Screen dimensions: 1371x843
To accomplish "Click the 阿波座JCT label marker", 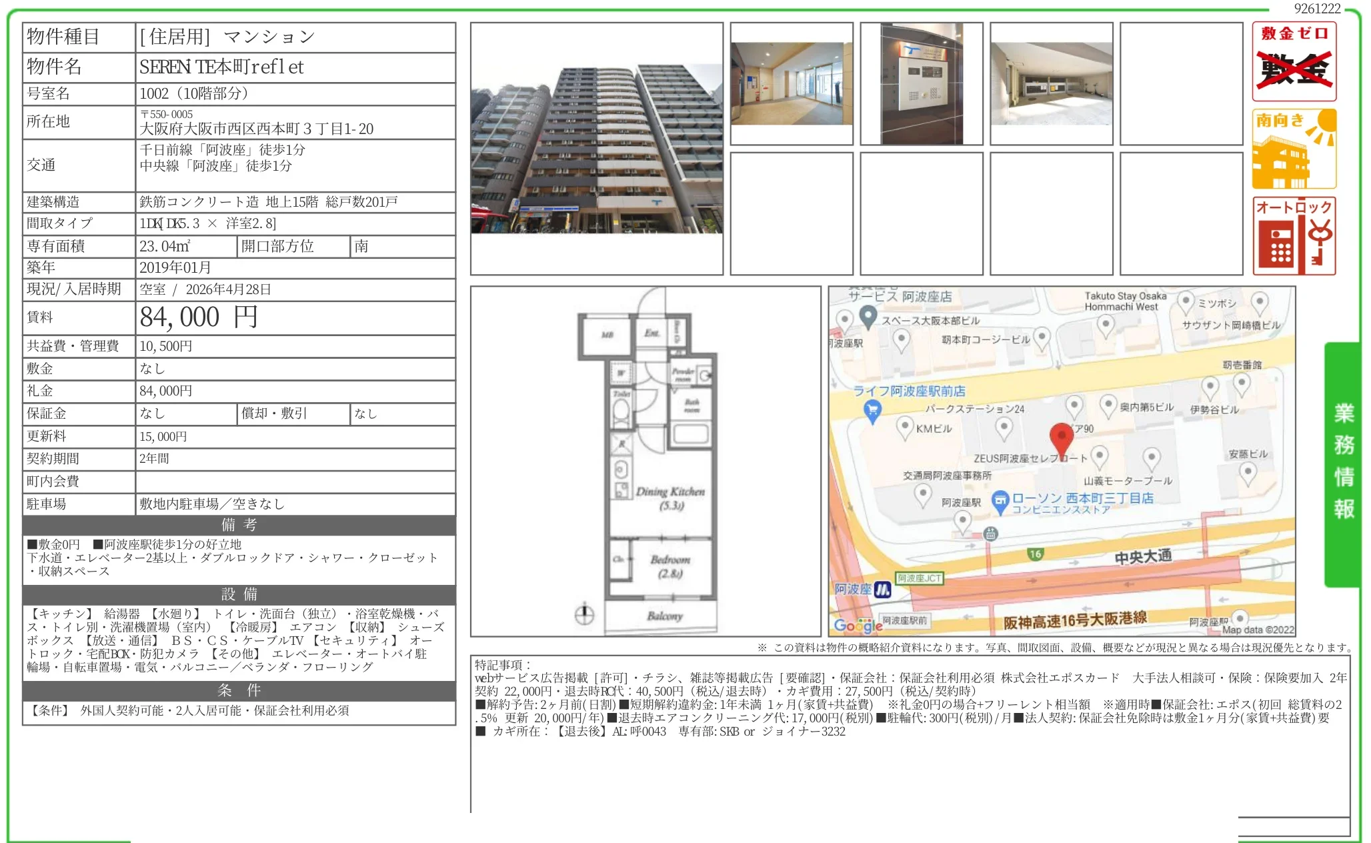I will 919,577.
